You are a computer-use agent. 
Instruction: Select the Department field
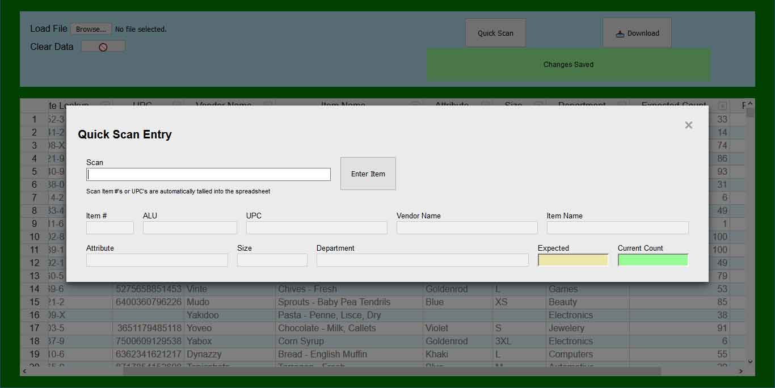(422, 260)
